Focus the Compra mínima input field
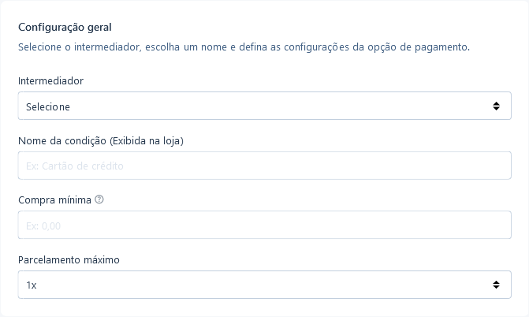Screen dimensions: 529x317 tap(265, 225)
